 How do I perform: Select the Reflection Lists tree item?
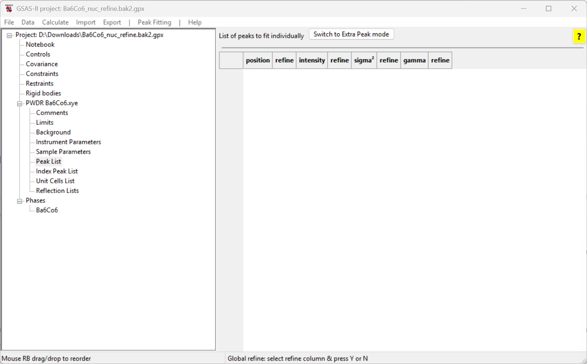click(57, 190)
